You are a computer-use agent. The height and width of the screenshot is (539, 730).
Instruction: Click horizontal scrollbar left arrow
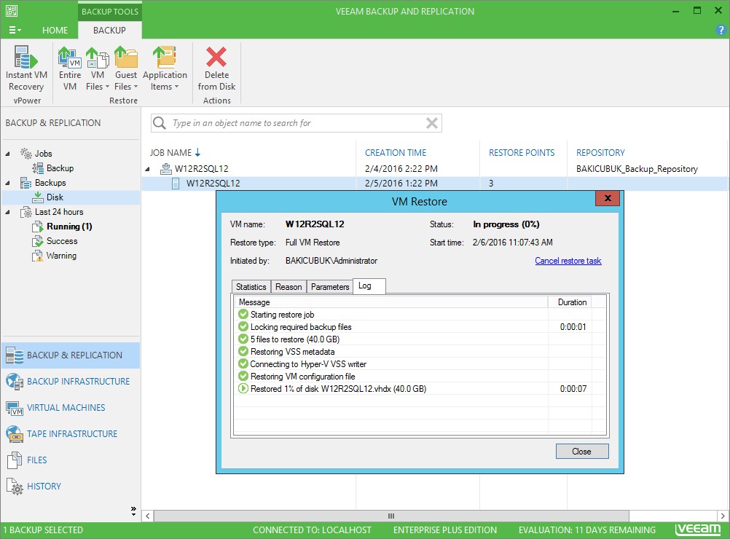148,516
